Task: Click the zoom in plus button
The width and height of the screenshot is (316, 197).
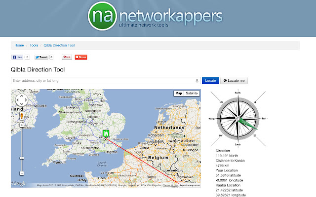Action: pos(22,125)
